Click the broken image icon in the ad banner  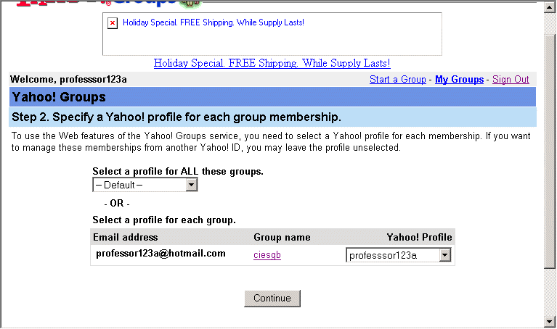pos(113,23)
